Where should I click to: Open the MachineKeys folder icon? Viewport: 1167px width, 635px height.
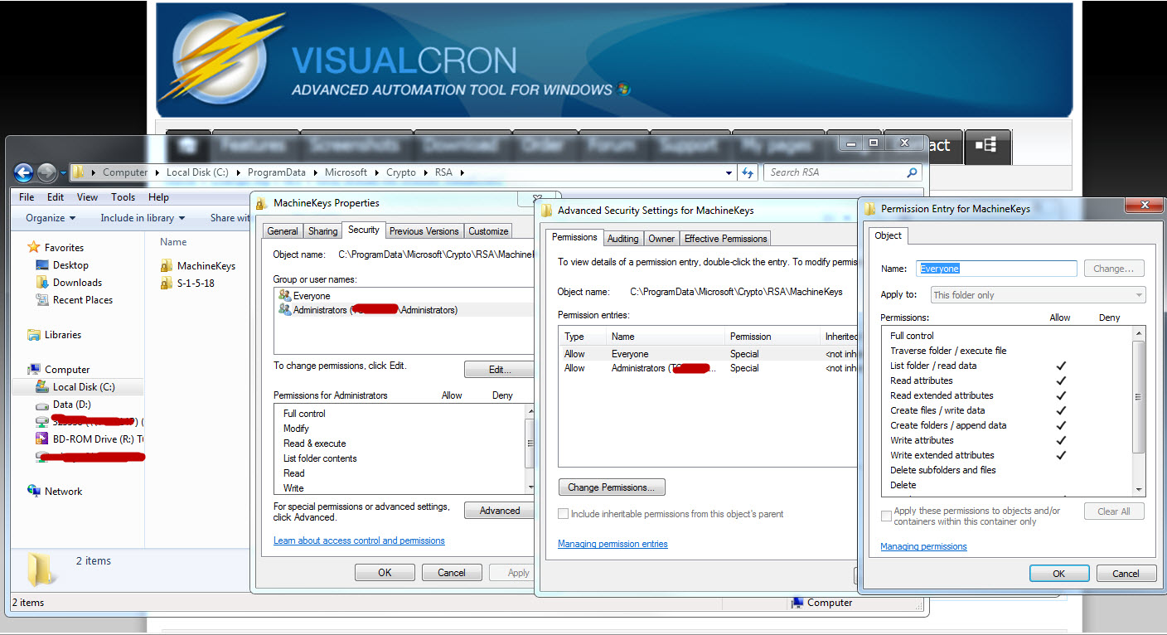tap(167, 266)
